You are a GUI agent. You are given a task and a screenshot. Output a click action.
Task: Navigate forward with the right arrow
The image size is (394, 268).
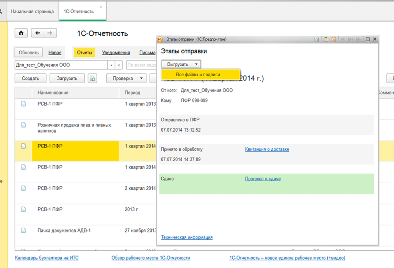tap(50, 33)
